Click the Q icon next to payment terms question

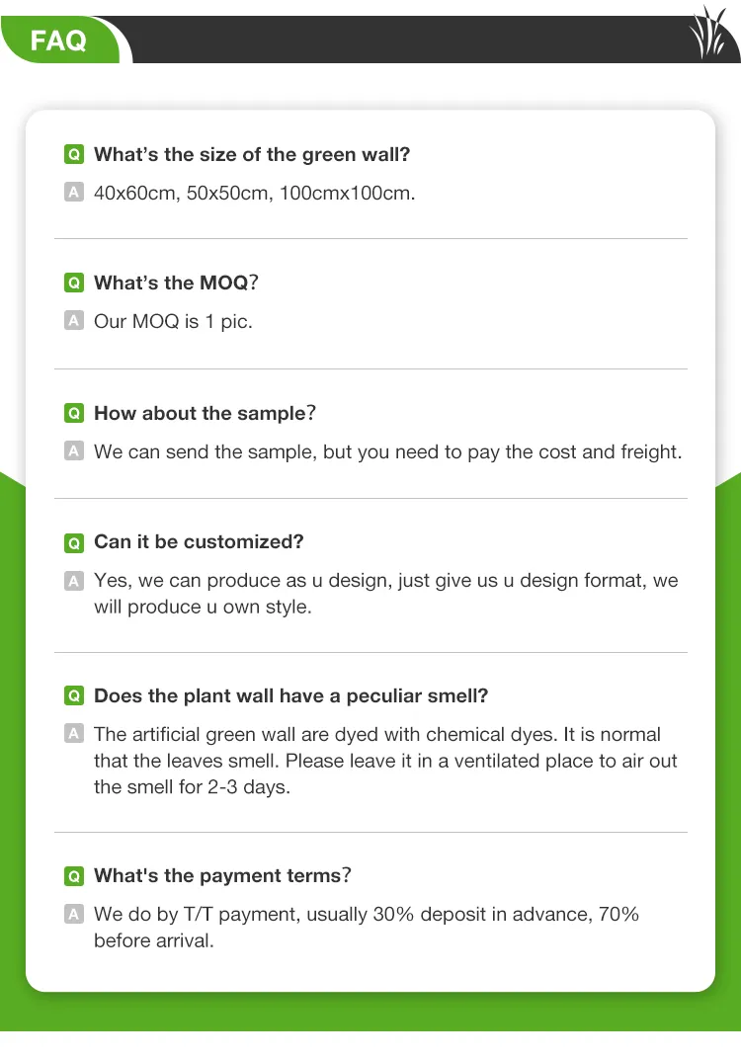(74, 876)
